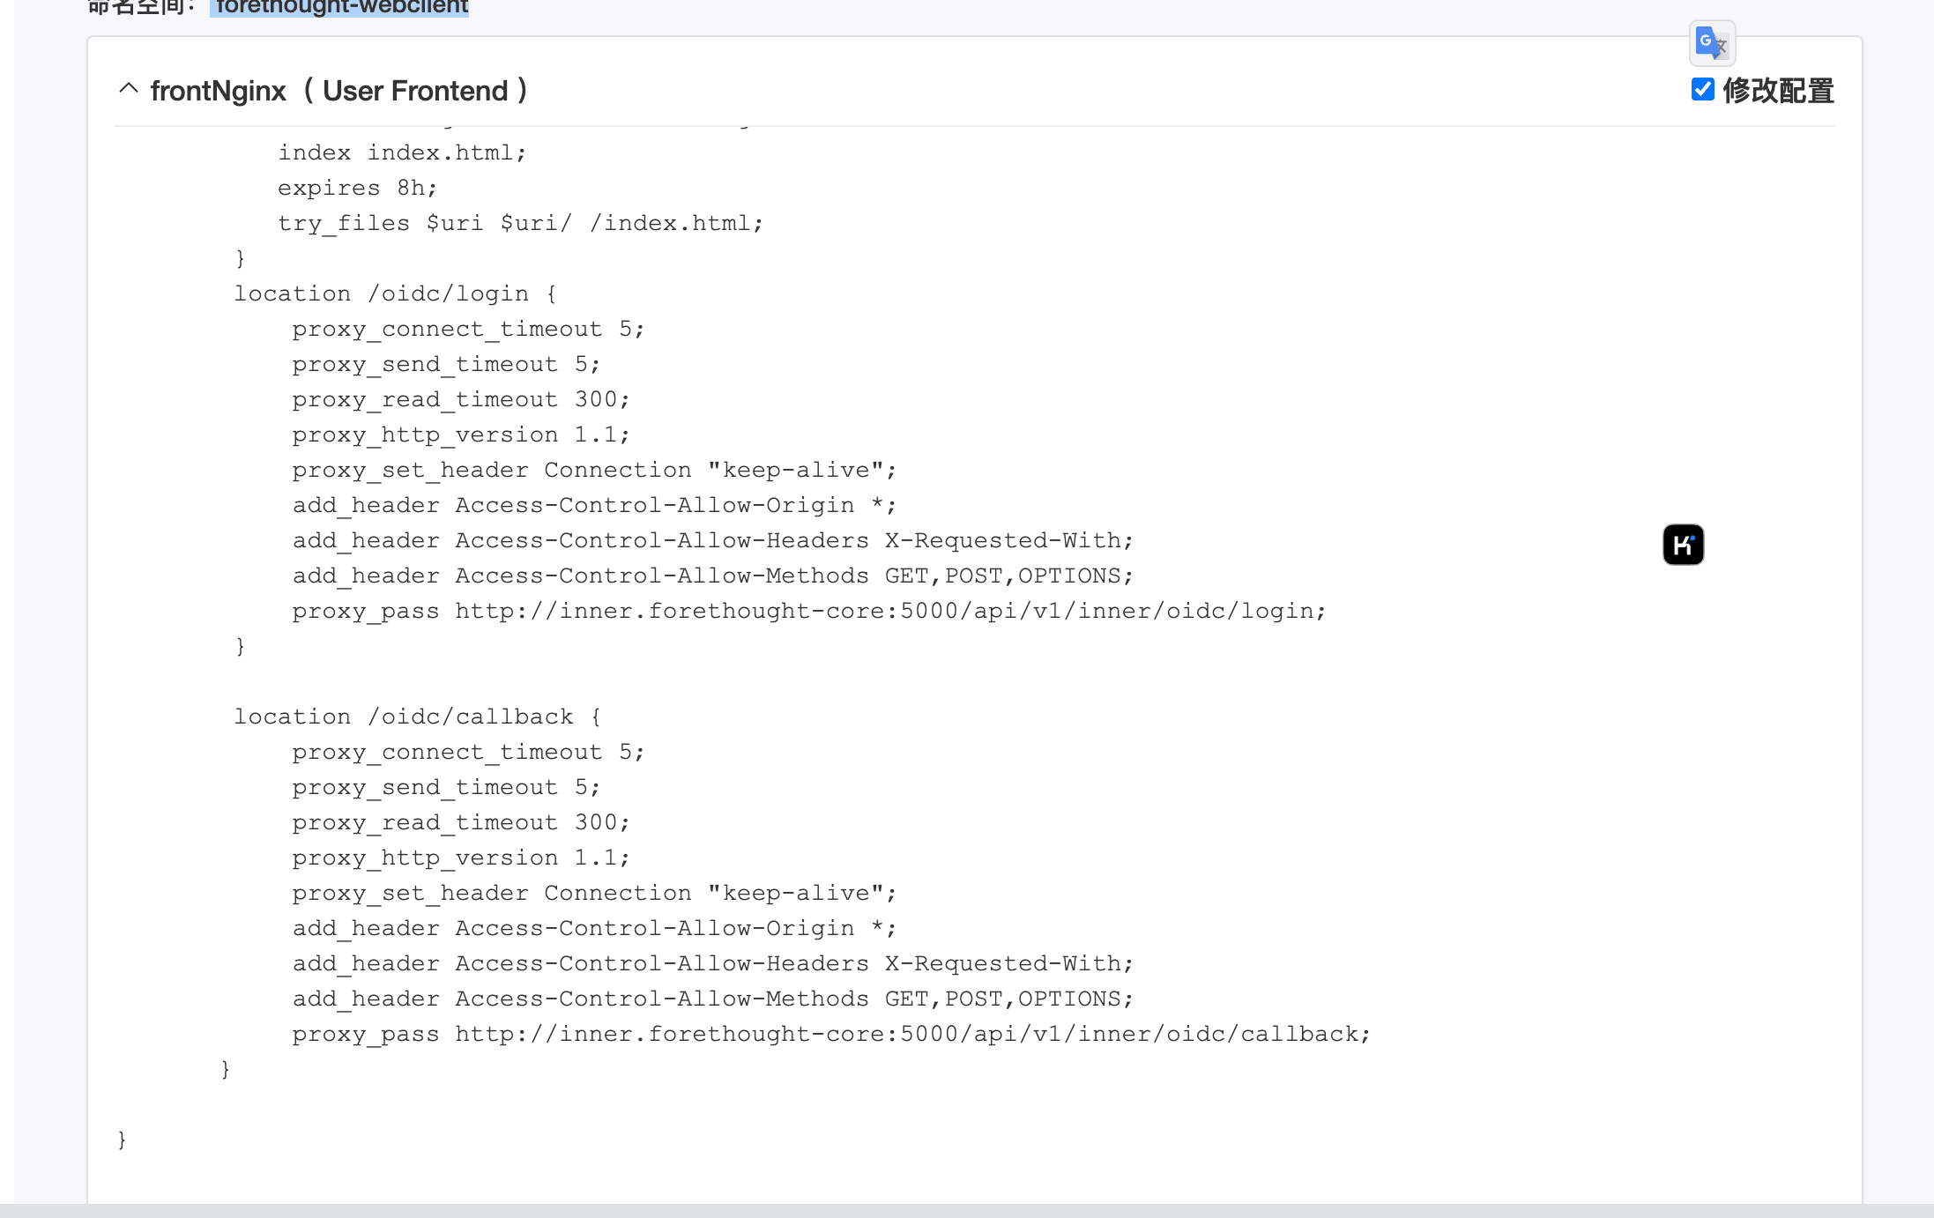Click the frontNginx (User Frontend) heading
The image size is (1934, 1218).
[338, 91]
